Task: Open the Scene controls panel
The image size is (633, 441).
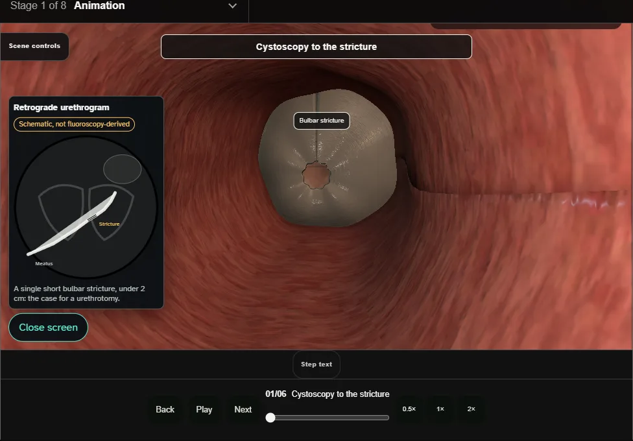Action: [35, 46]
